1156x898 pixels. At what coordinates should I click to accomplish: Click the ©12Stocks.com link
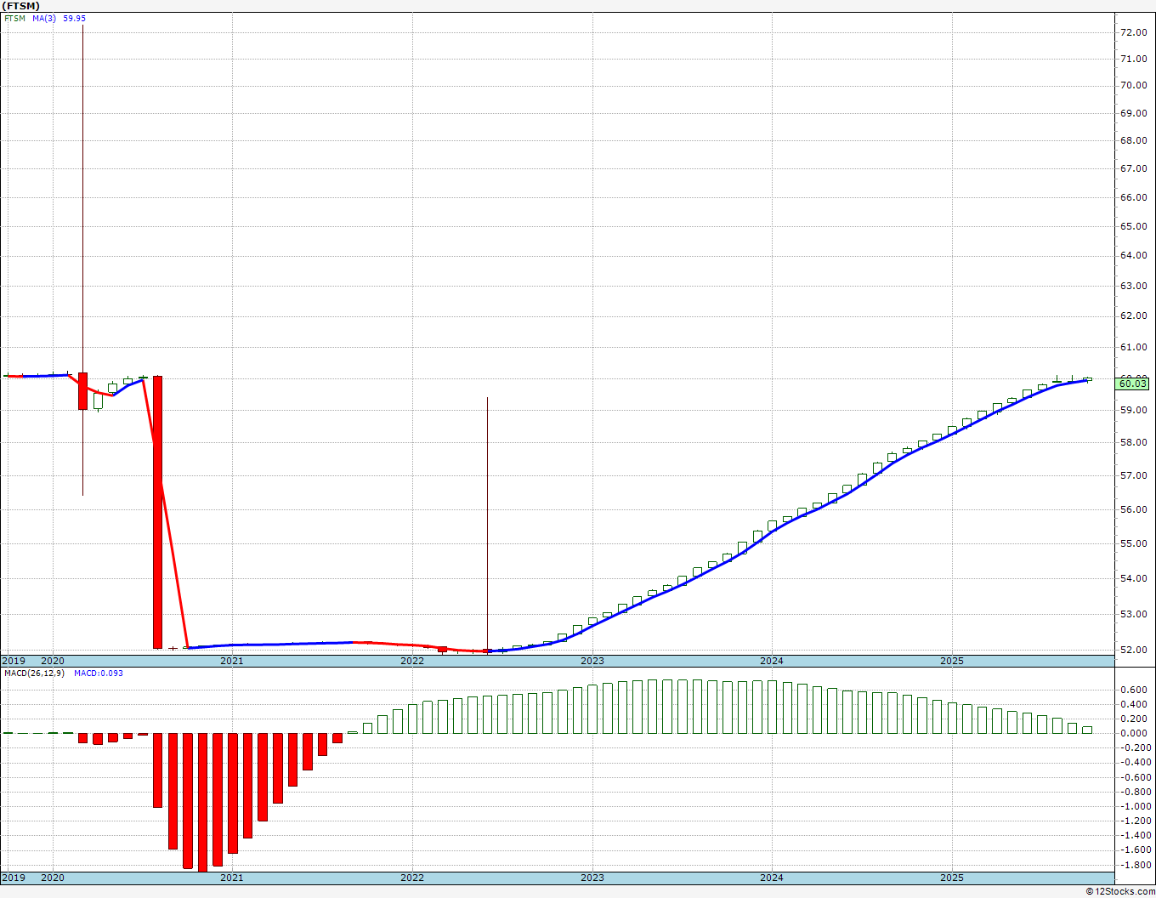pyautogui.click(x=1121, y=891)
